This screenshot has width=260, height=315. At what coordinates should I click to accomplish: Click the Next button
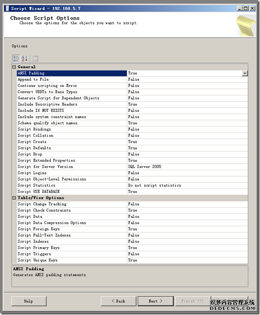click(x=156, y=301)
